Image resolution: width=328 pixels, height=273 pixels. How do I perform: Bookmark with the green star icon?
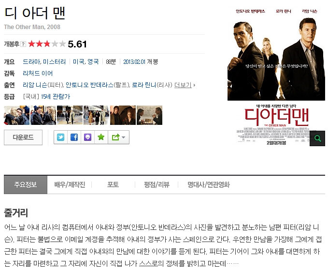101,137
